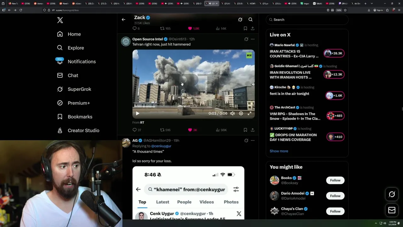This screenshot has width=403, height=227.
Task: Open browser downloads icon
Action: pos(369,10)
